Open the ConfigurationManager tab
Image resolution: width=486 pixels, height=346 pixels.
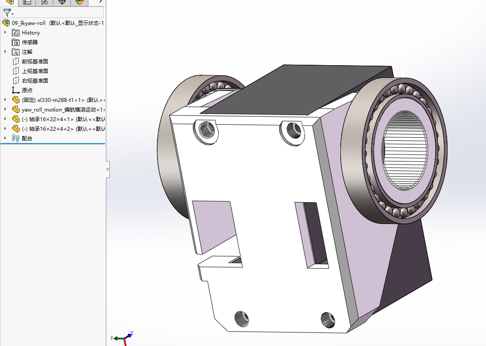[x=44, y=3]
